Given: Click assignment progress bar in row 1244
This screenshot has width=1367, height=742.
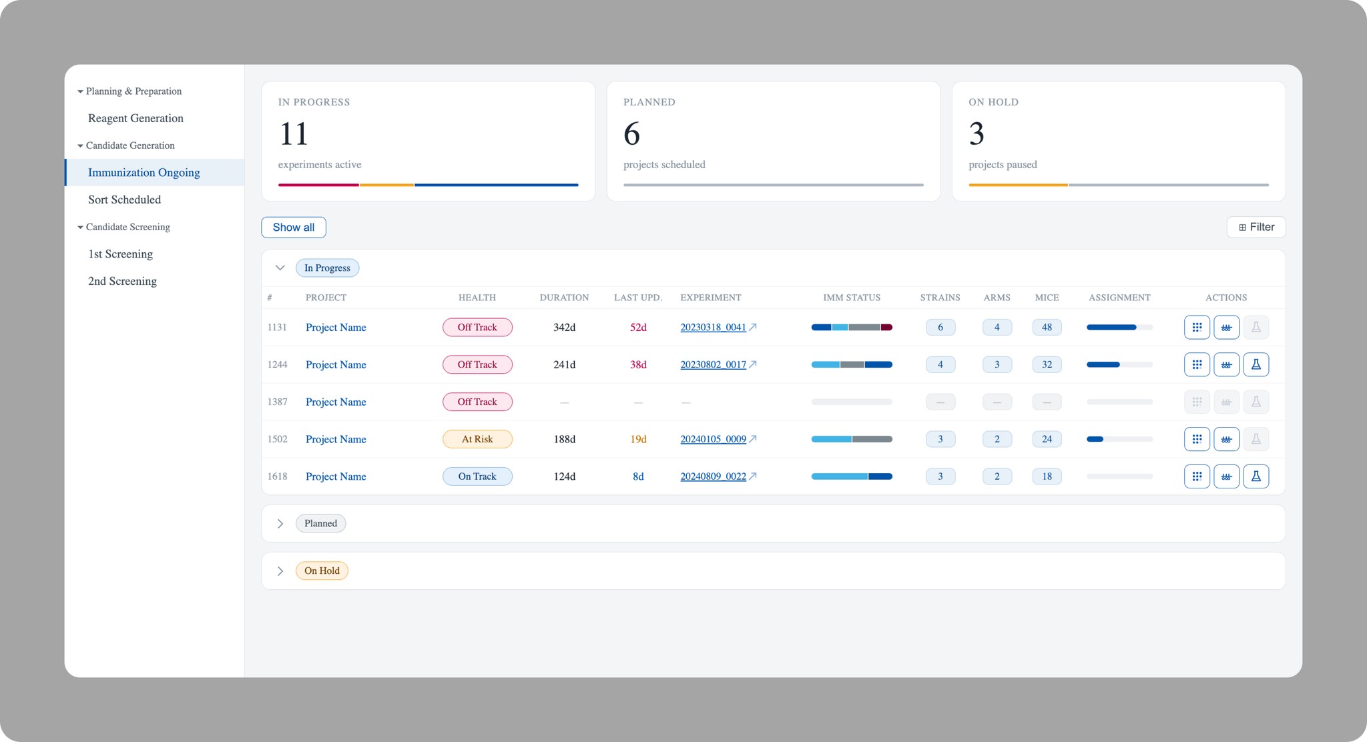Looking at the screenshot, I should point(1119,364).
